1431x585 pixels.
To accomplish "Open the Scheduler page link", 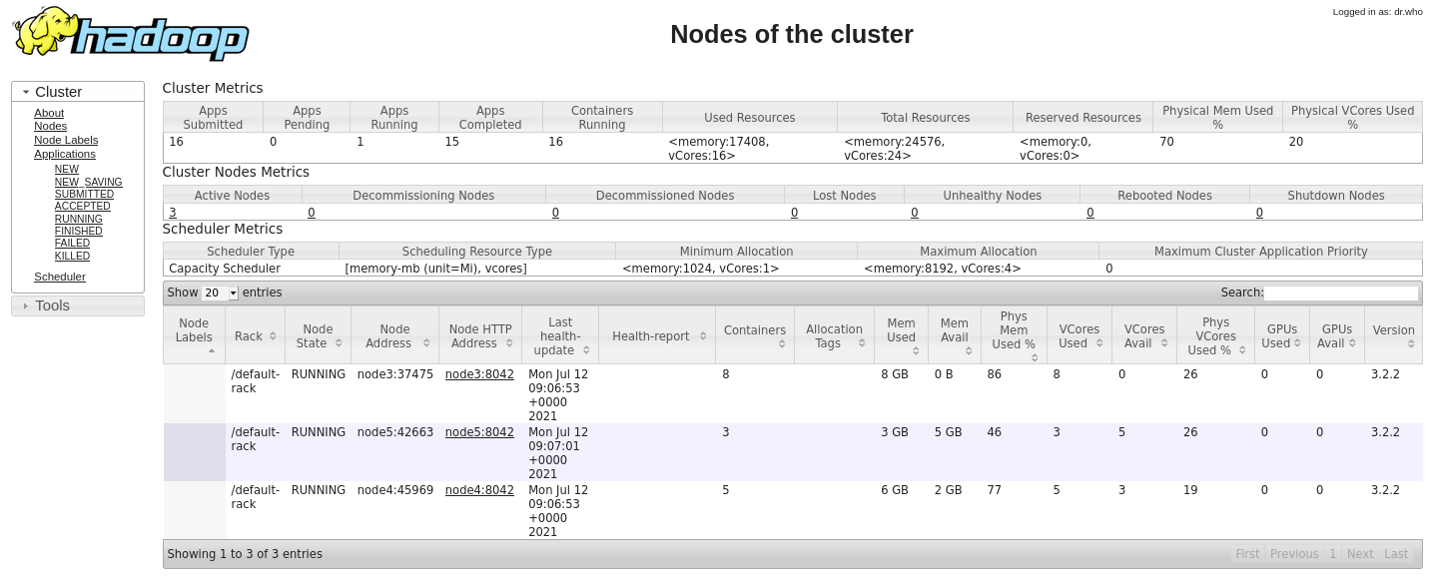I will 60,277.
